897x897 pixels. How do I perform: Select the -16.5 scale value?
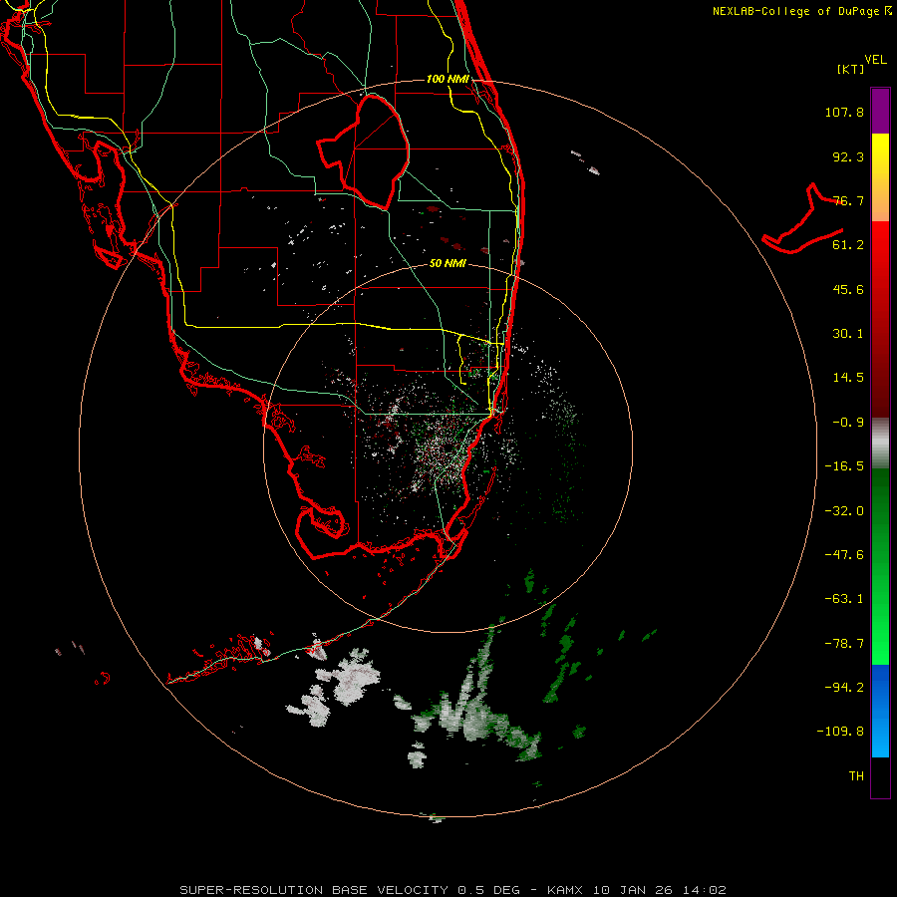point(844,466)
